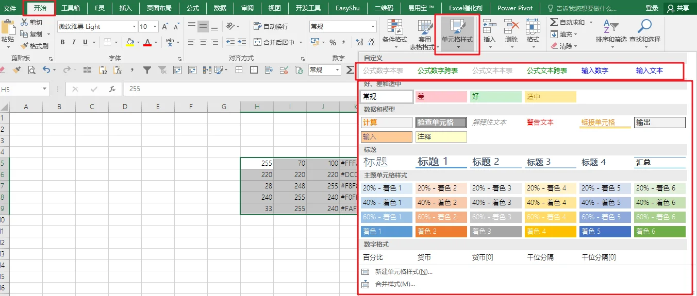Switch to the Developer (开发工具) tab
697x296 pixels.
click(x=308, y=8)
